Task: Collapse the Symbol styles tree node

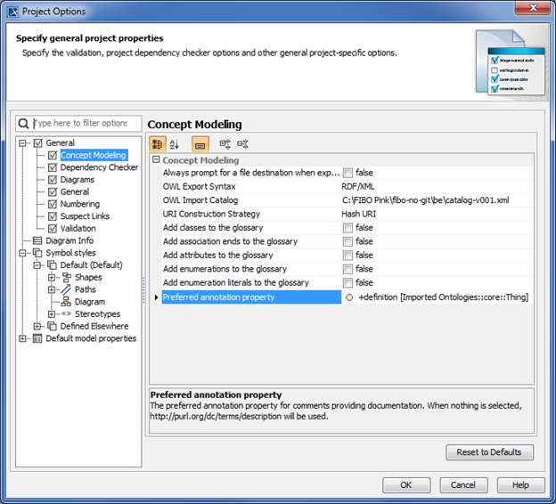Action: (x=22, y=253)
